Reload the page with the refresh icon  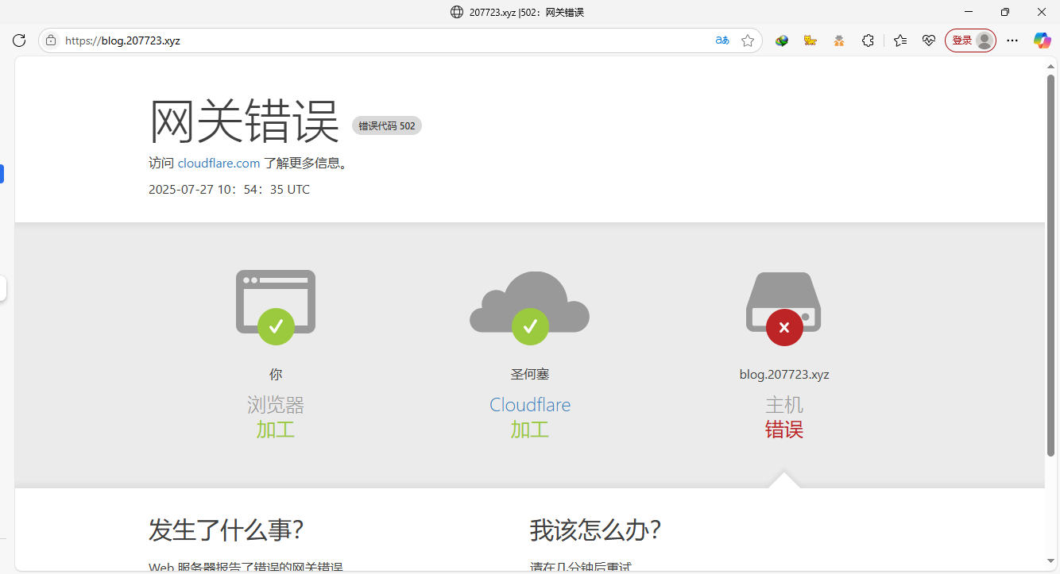(19, 40)
